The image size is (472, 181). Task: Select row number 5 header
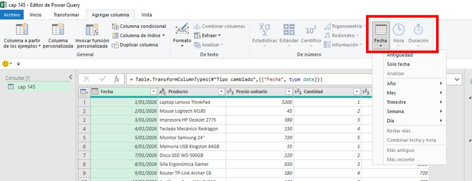point(84,137)
